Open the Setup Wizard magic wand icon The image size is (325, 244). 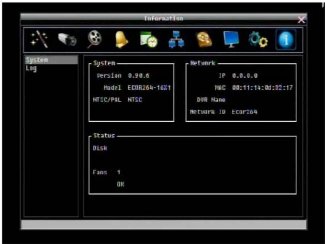[x=39, y=39]
